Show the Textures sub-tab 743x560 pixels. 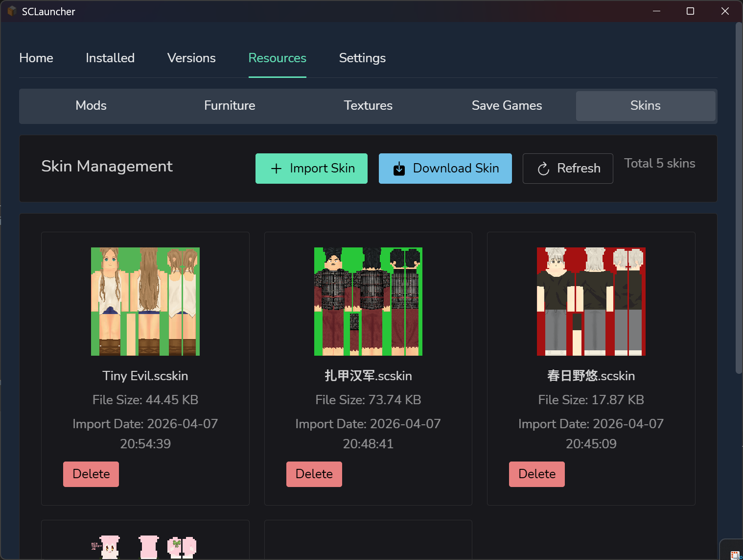(368, 105)
